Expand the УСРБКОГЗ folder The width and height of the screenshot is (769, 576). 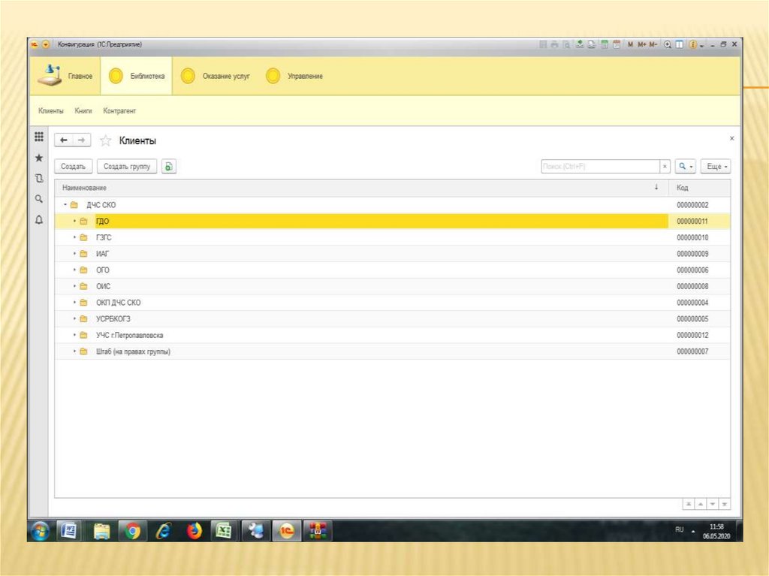click(x=74, y=318)
